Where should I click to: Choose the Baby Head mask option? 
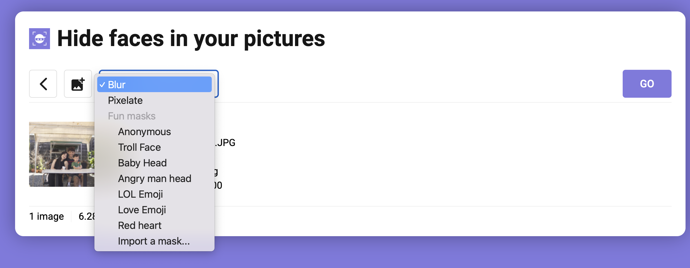[x=142, y=163]
